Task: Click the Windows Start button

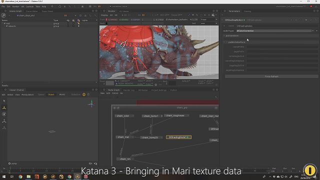Action: (x=4, y=176)
